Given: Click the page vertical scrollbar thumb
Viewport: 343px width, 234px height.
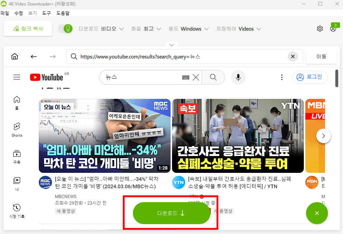Looking at the screenshot, I should (337, 78).
